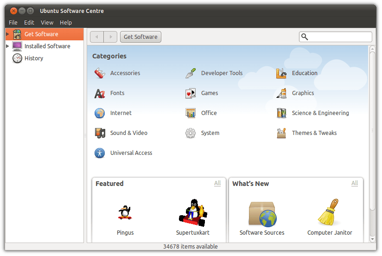Open the System gear icon
The height and width of the screenshot is (256, 382).
pos(191,133)
